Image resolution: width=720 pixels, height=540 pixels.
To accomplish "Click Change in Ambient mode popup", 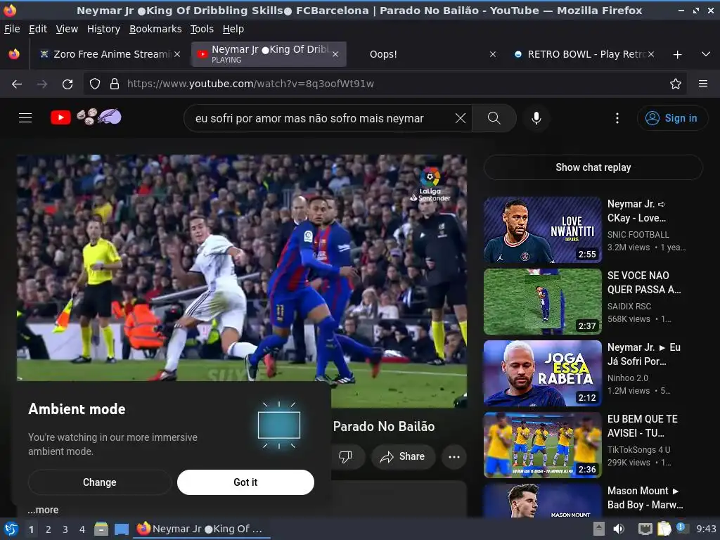I will point(100,482).
